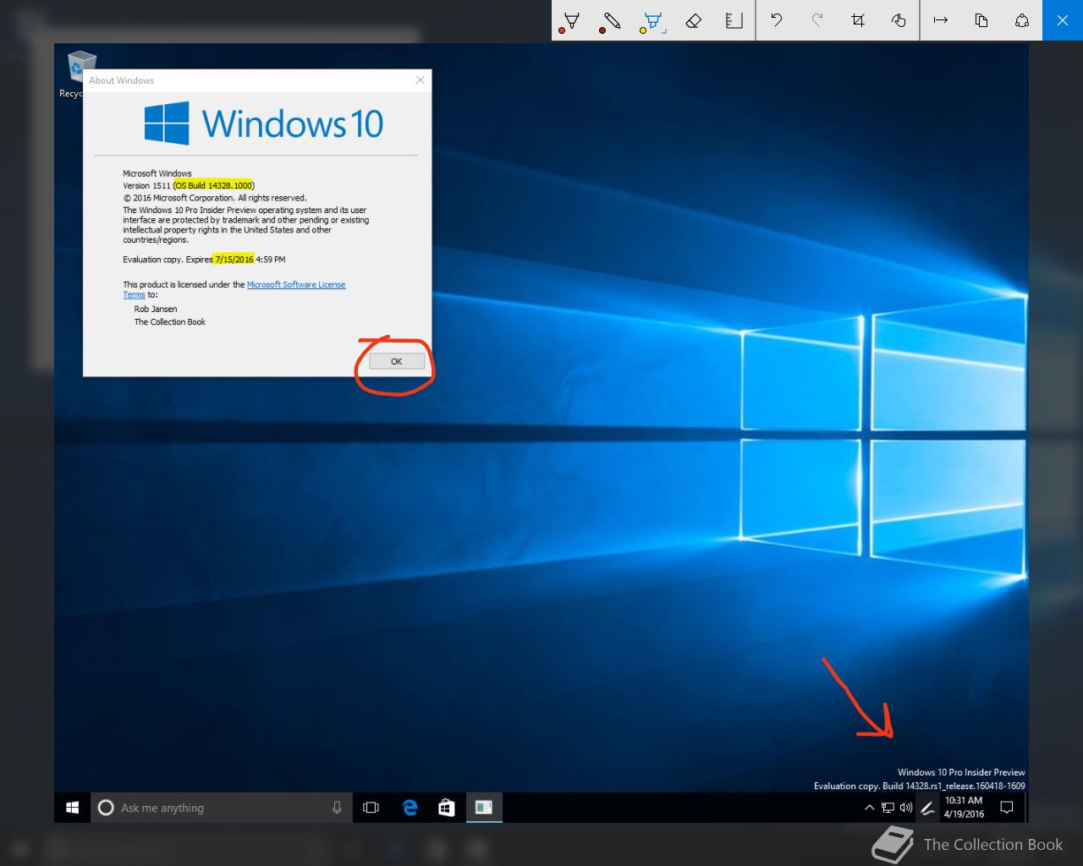The width and height of the screenshot is (1083, 866).
Task: Click the network tray icon
Action: tap(888, 808)
